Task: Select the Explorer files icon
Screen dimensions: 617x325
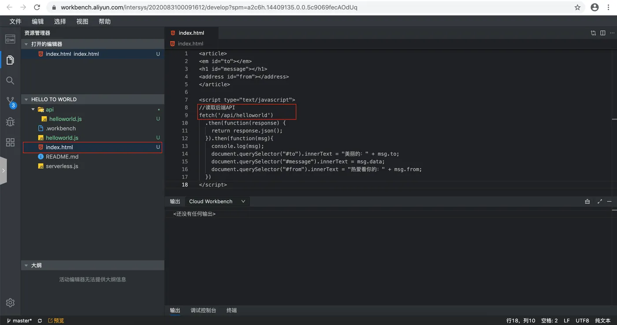Action: [x=10, y=60]
